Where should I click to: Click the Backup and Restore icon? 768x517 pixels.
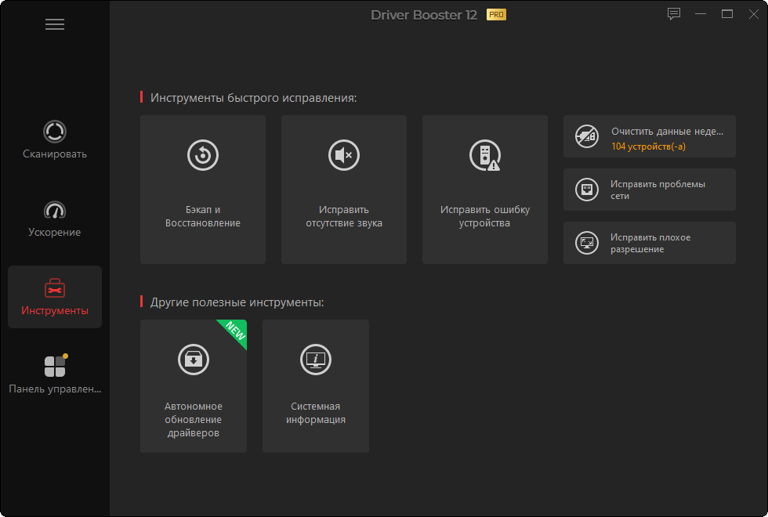(x=203, y=155)
